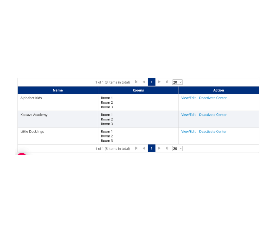Select page 1 in the bottom pager

152,148
